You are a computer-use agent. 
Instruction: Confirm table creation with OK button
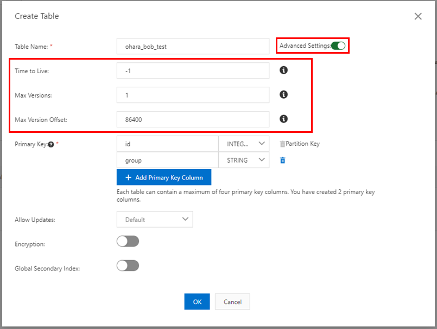click(197, 302)
